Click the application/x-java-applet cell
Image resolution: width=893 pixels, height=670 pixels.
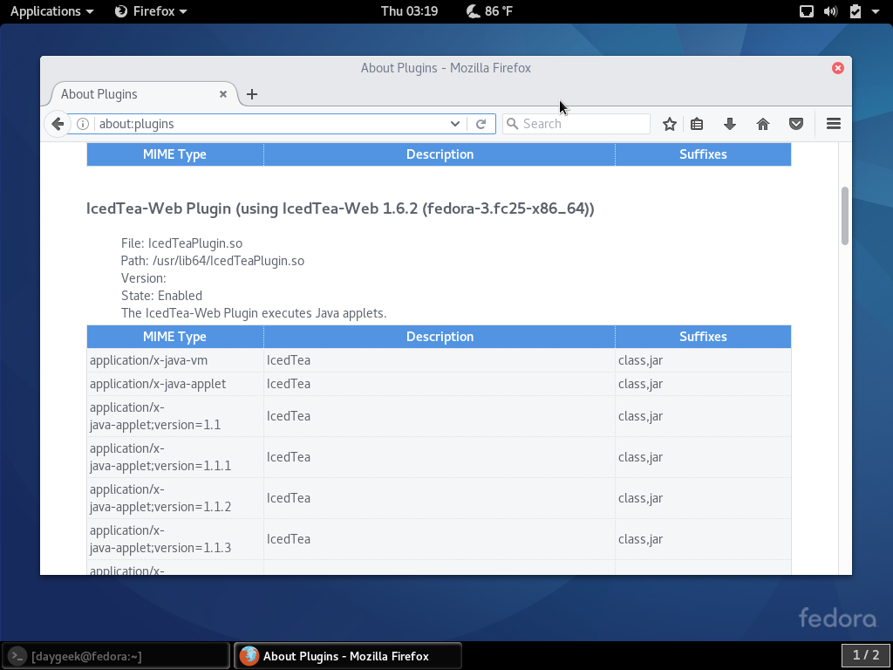[x=175, y=384]
